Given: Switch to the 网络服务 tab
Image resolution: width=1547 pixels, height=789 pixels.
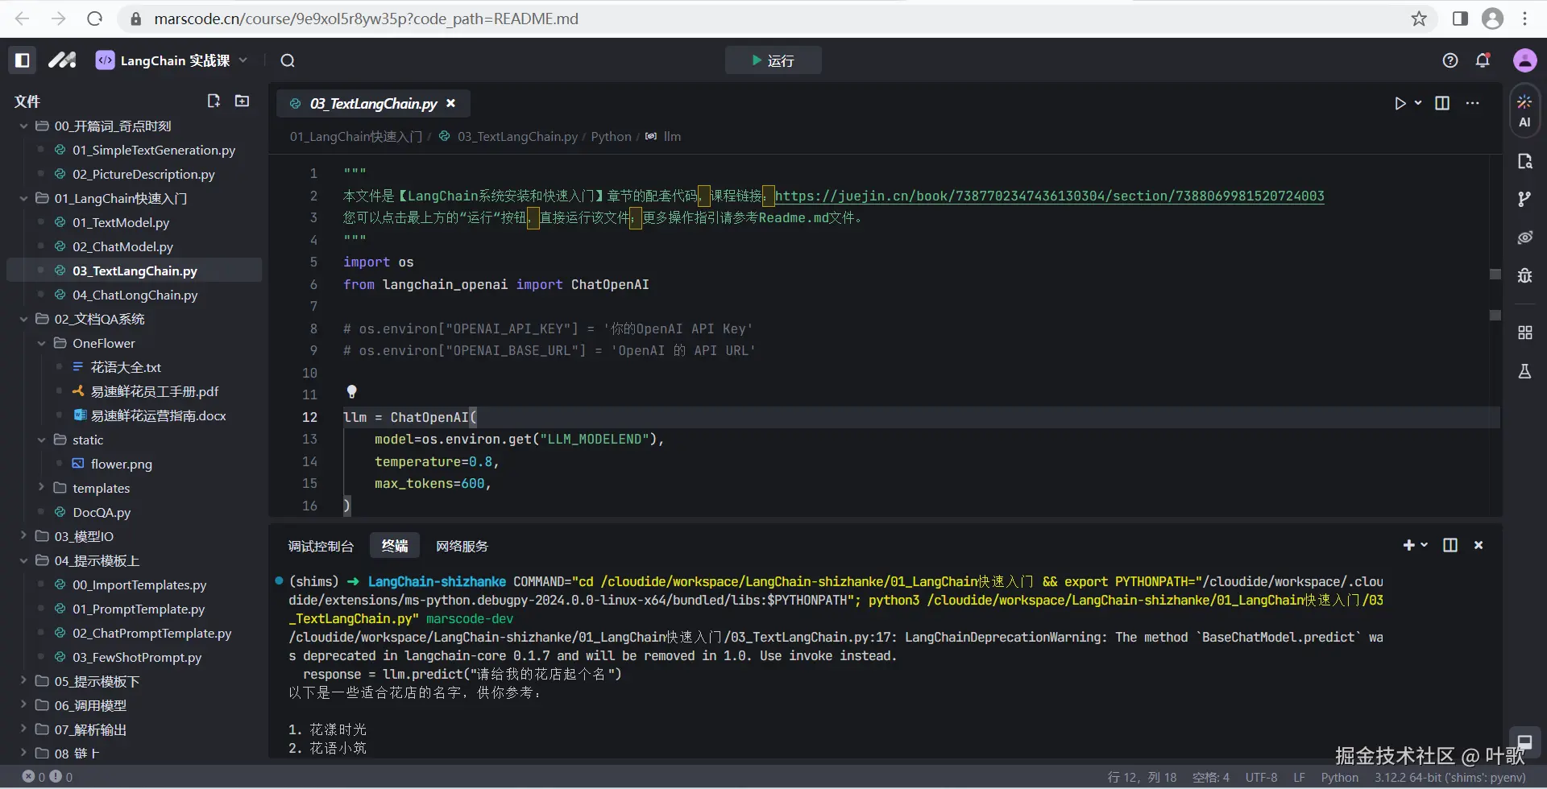Looking at the screenshot, I should pos(462,546).
